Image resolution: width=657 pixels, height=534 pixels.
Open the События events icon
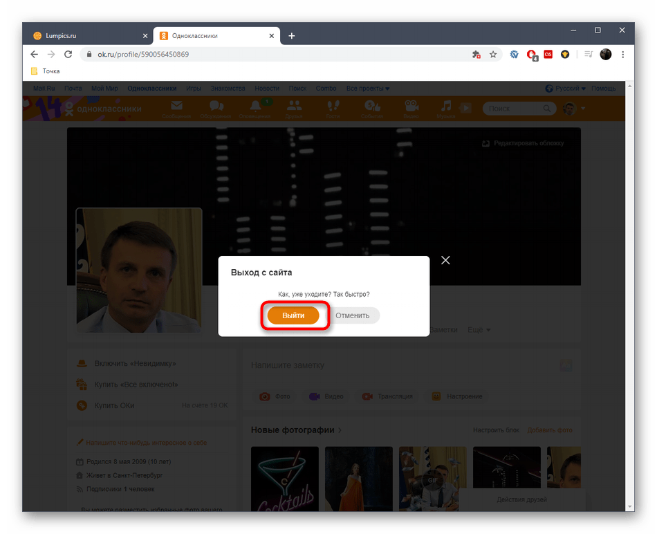click(x=372, y=106)
